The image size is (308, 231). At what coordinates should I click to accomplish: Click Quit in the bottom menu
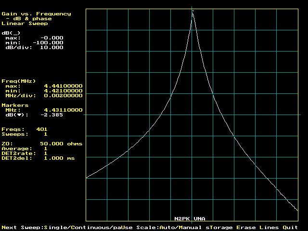(290, 227)
